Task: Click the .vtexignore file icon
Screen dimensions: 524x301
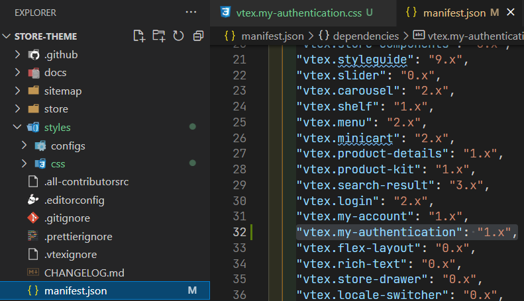Action: point(33,254)
